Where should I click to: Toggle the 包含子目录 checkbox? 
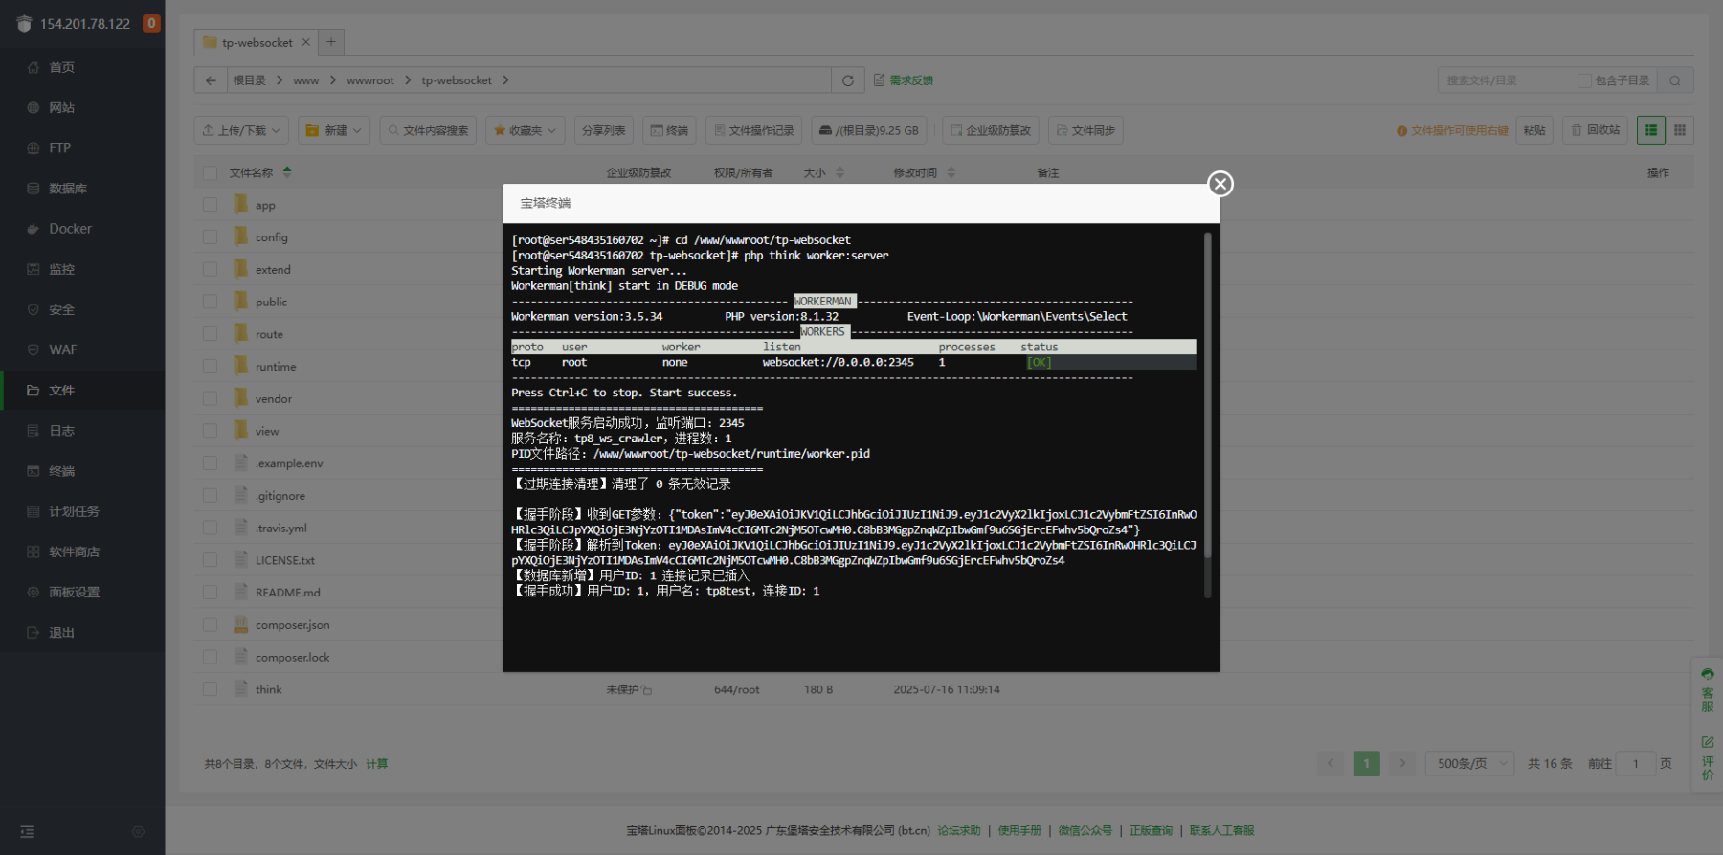[x=1584, y=80]
